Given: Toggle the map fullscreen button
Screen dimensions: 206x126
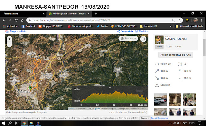Looking at the screenshot, I should point(143,39).
